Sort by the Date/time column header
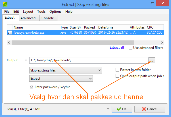Viewport: 171px width, 117px height. point(113,27)
